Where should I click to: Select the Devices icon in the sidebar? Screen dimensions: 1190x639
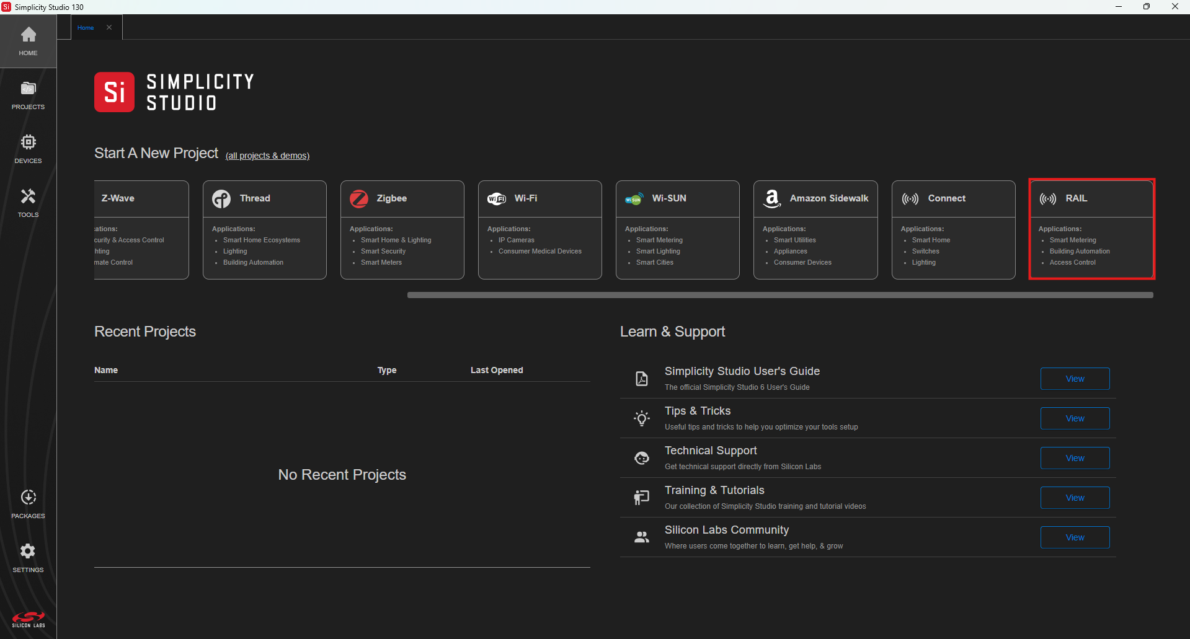[28, 148]
